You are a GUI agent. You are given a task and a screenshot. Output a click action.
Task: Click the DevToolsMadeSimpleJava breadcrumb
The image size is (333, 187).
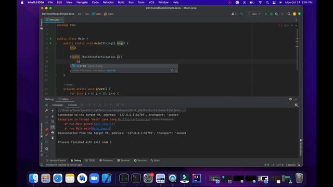tap(58, 14)
